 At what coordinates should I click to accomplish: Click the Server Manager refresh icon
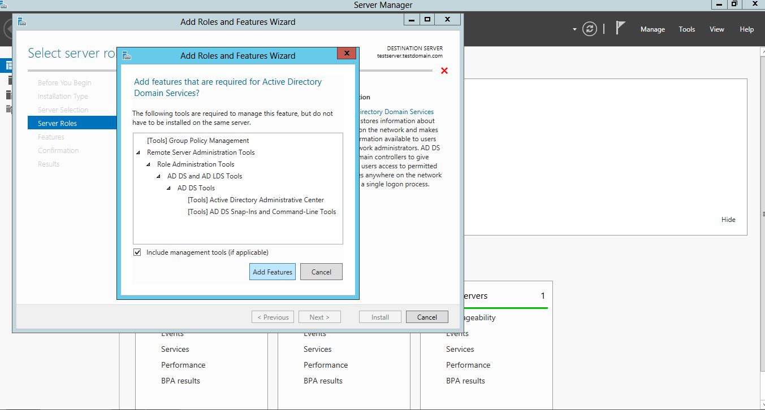coord(590,29)
